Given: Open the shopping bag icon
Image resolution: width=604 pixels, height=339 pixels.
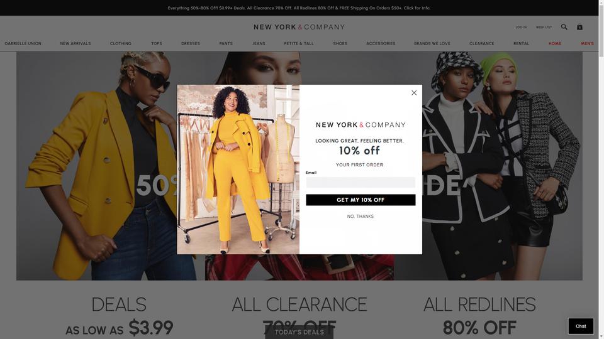Looking at the screenshot, I should [x=579, y=27].
